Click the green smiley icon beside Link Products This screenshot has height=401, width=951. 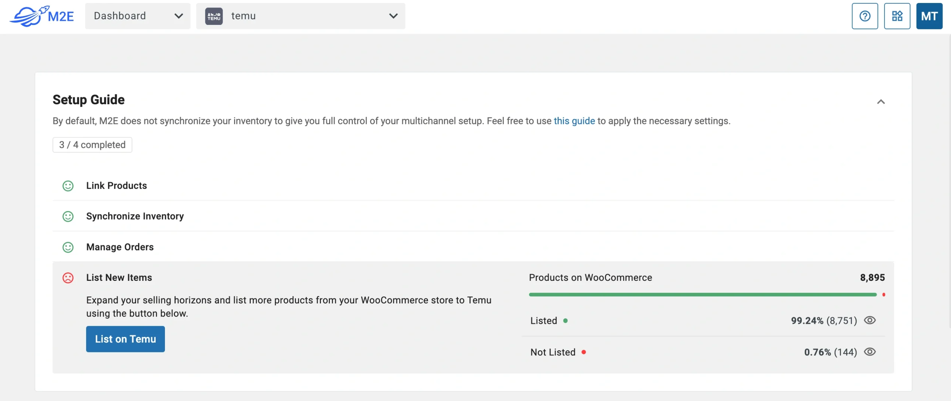68,186
